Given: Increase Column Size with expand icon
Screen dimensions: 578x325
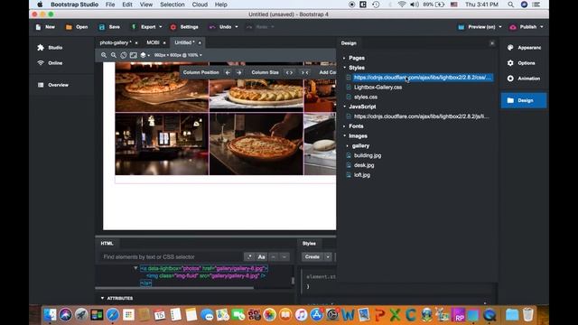Looking at the screenshot, I should [x=290, y=72].
